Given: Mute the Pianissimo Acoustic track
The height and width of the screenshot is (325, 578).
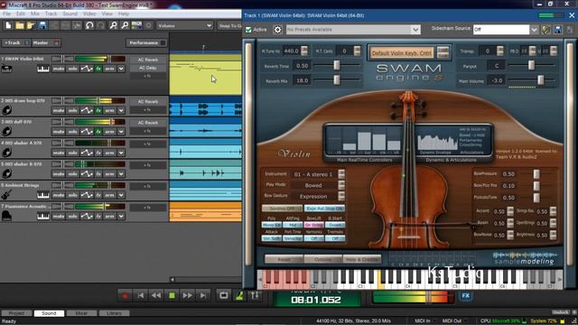Looking at the screenshot, I should click(x=58, y=217).
